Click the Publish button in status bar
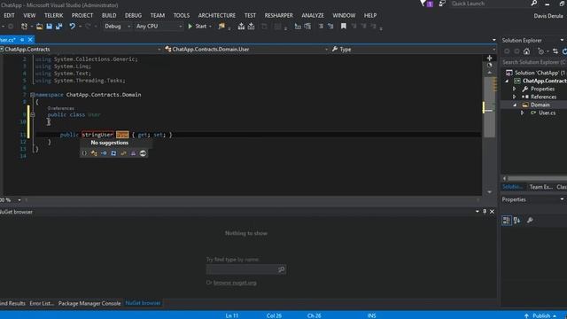 (540, 315)
